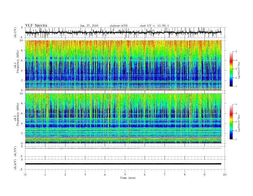Click the time axis tick label "10"
The height and width of the screenshot is (196, 253).
(x=225, y=175)
